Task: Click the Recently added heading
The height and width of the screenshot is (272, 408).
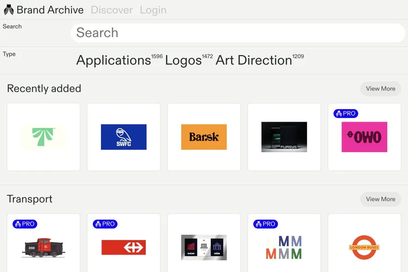Action: click(44, 89)
